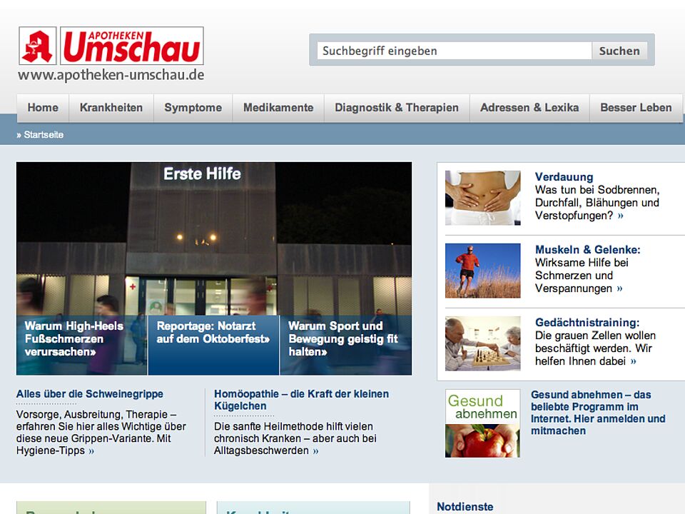The height and width of the screenshot is (514, 685).
Task: Click the chess players Gedächtnistraining thumbnail
Action: [x=483, y=343]
